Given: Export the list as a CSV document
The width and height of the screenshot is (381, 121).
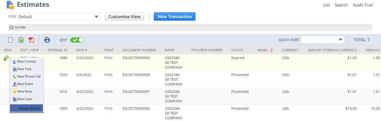Looking at the screenshot, I should pyautogui.click(x=11, y=40).
